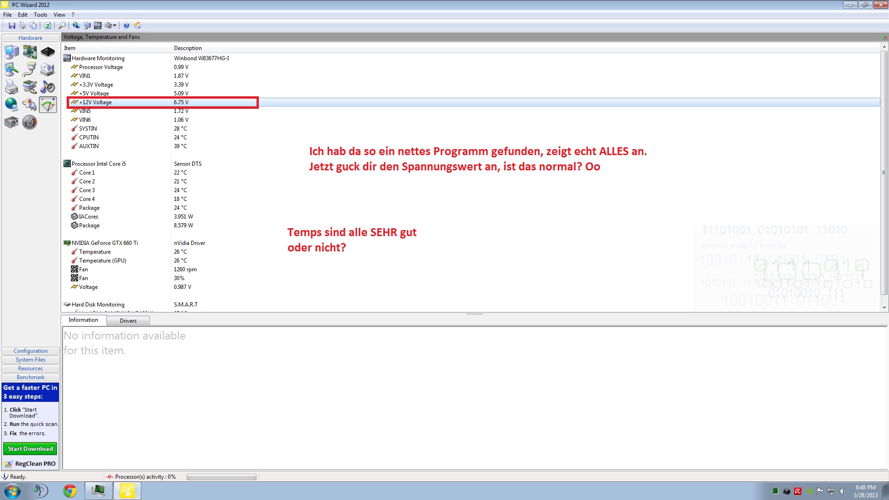Open the Printer category icon
Screen dimensions: 889x500
tap(12, 87)
